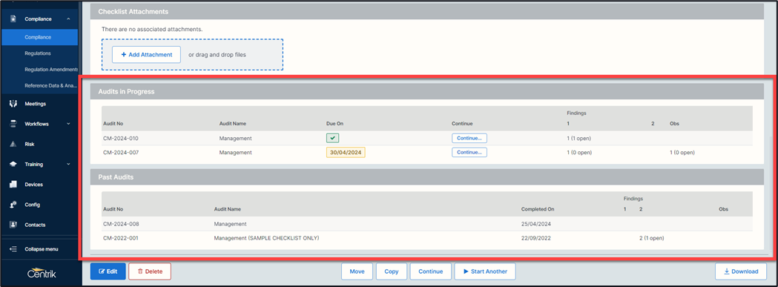
Task: Click the Training graduation cap icon
Action: coord(13,165)
